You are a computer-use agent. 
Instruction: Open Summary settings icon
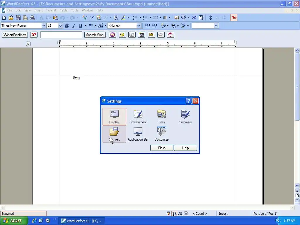185,117
